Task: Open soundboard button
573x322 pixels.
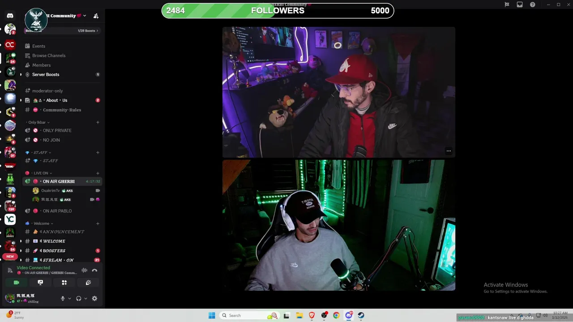Action: click(x=88, y=283)
